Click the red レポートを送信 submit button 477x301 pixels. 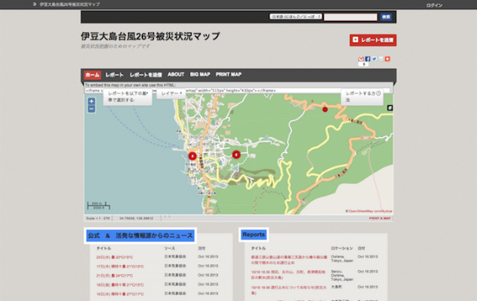373,40
